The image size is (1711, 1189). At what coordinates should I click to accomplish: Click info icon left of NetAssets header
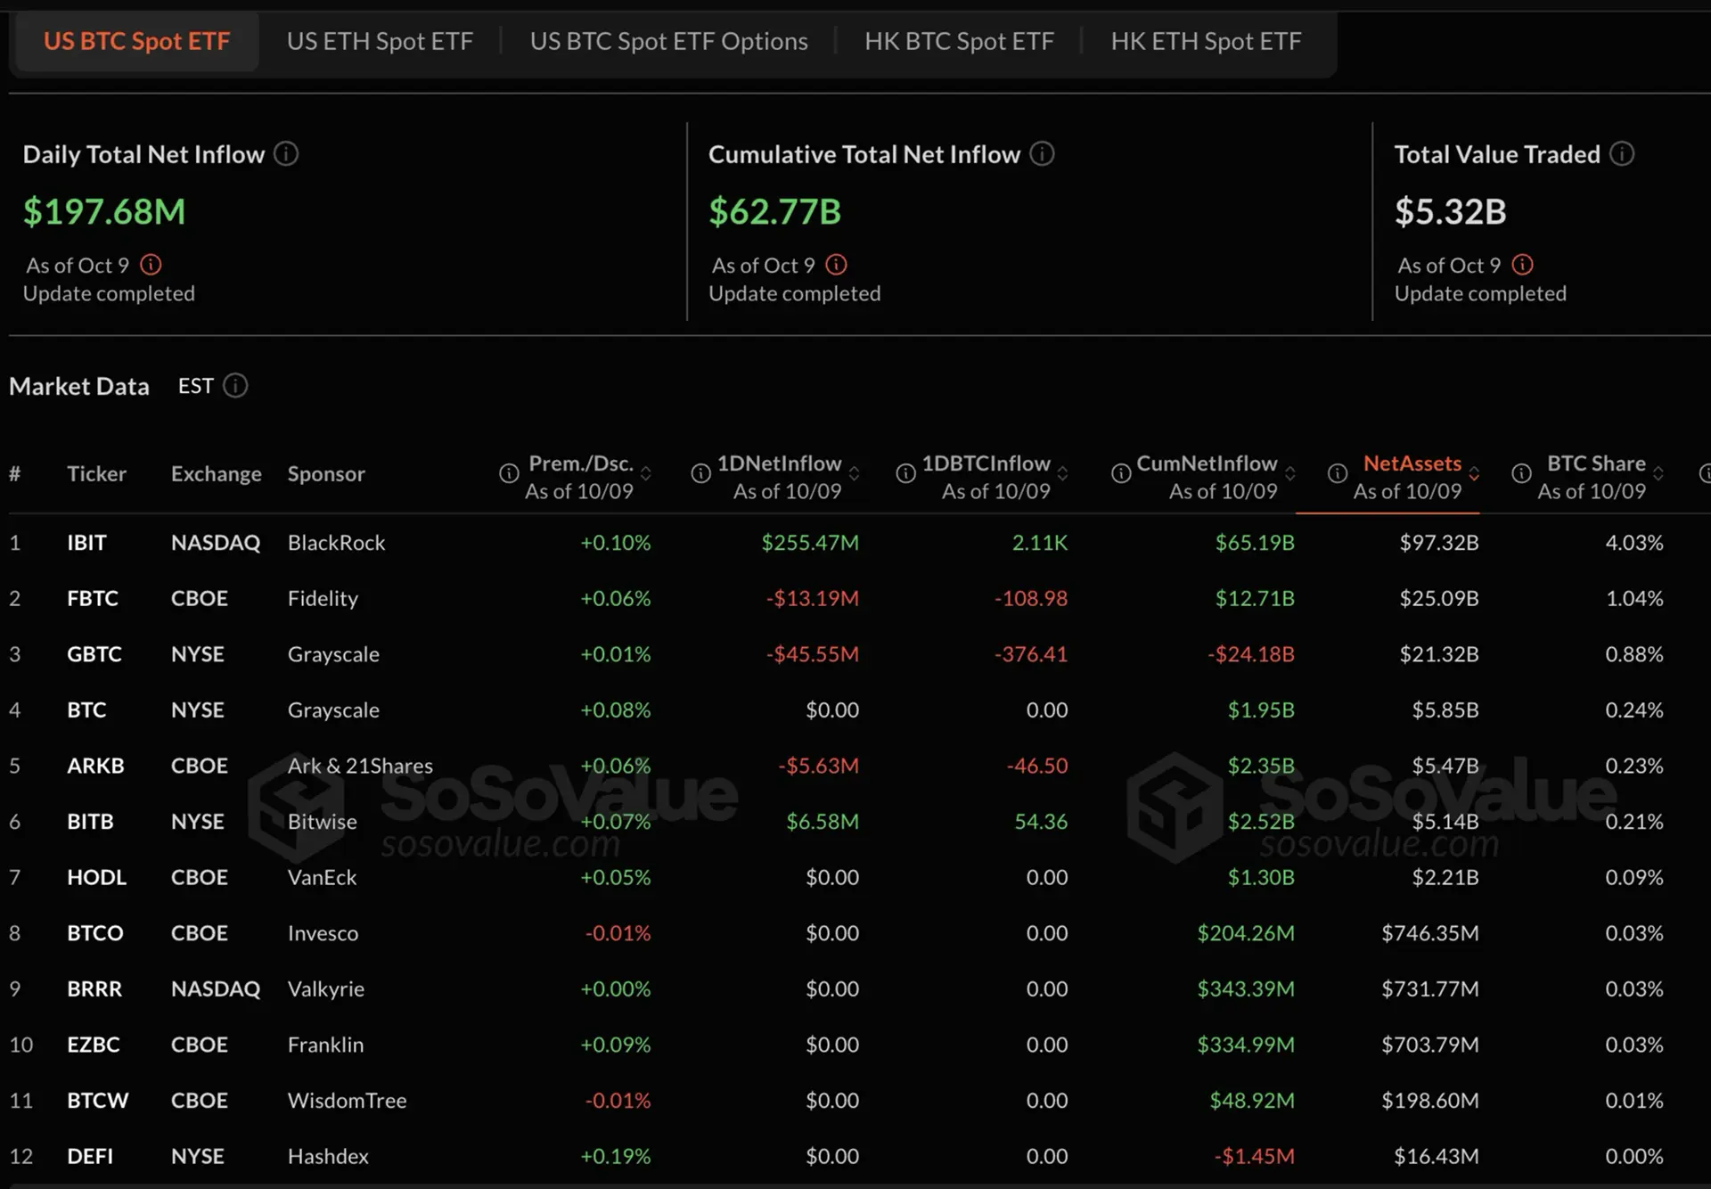(1338, 473)
